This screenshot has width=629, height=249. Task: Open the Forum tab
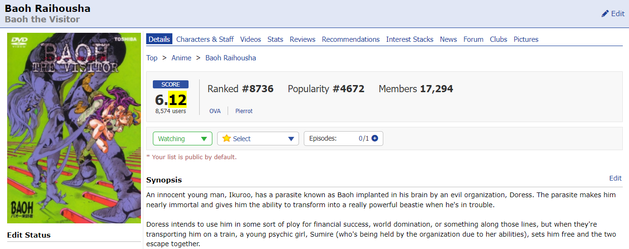[x=473, y=39]
